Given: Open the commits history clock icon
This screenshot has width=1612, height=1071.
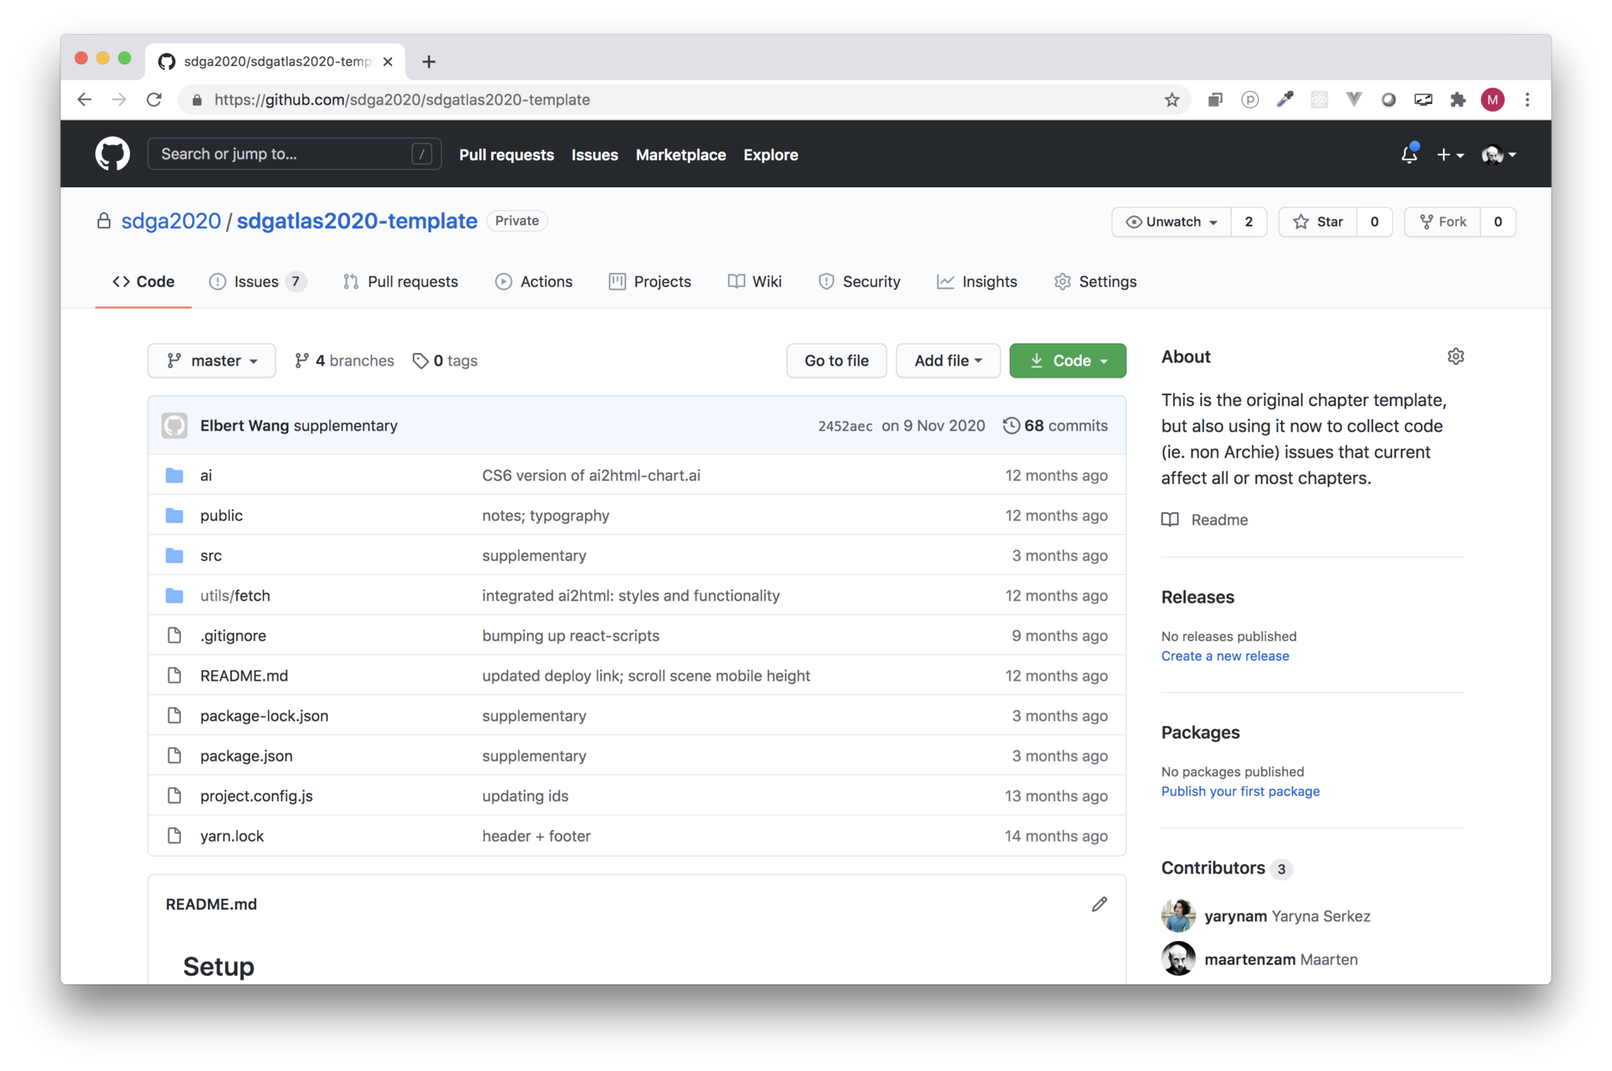Looking at the screenshot, I should pos(1011,426).
